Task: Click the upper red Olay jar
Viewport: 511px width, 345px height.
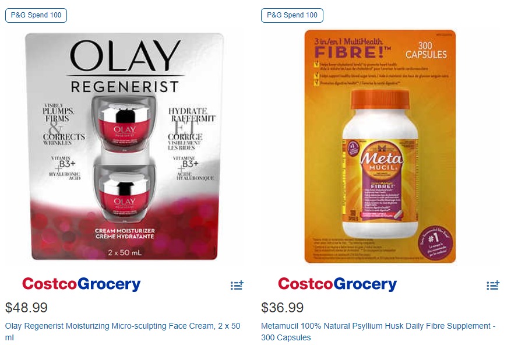Action: coord(124,124)
